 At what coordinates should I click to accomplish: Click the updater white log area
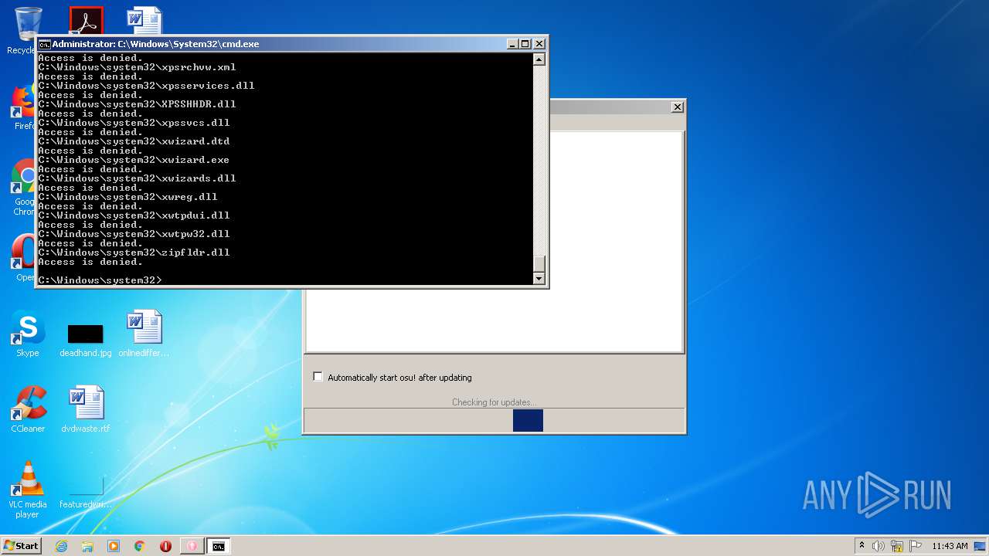[x=494, y=319]
